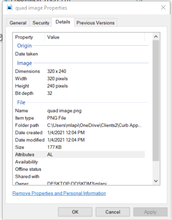Screen dimensions: 172x220
Task: Click the Offline status property row
Action: (80, 169)
